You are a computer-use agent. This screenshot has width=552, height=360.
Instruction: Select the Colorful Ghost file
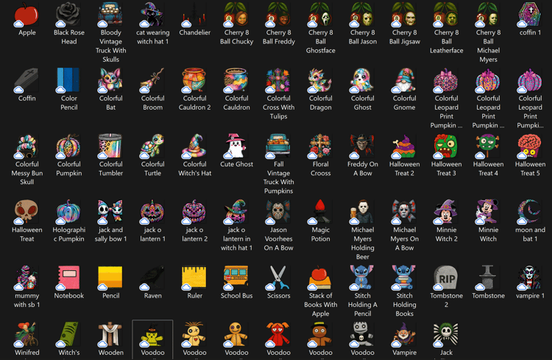point(362,80)
